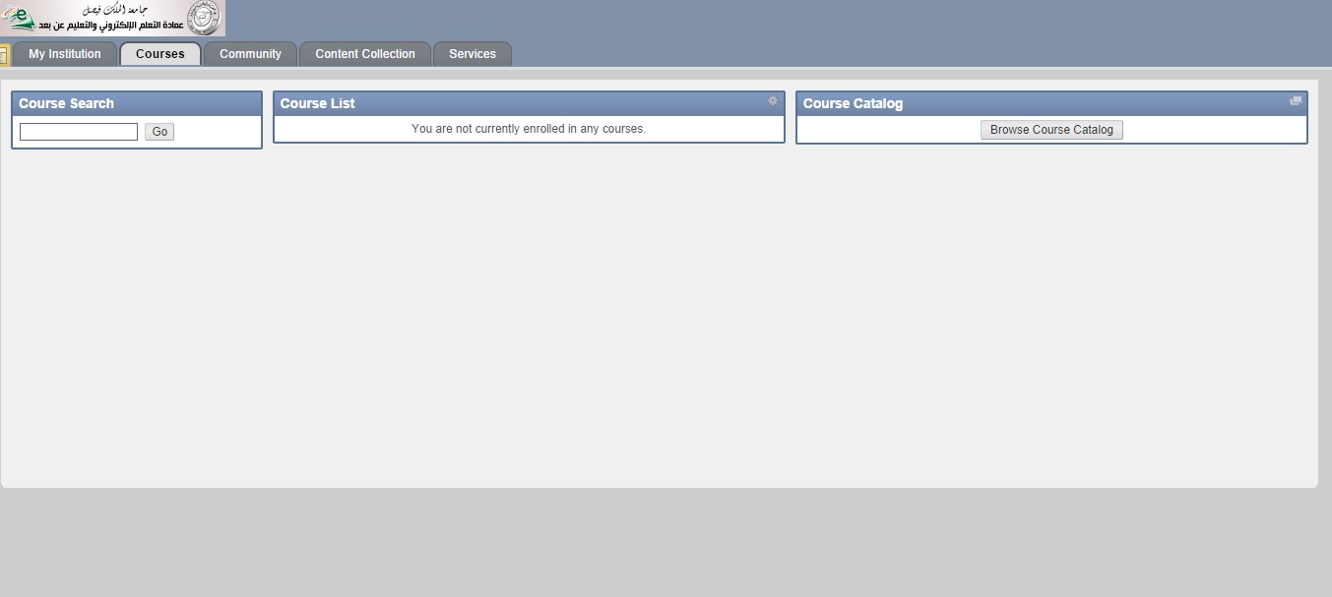Click the Course Catalog module title

pyautogui.click(x=853, y=103)
